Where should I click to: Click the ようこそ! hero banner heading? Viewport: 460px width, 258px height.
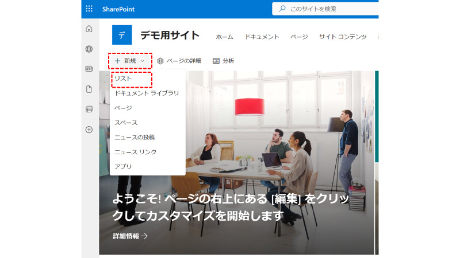click(x=231, y=207)
